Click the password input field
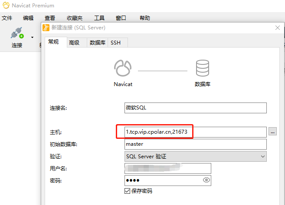 tap(168, 180)
